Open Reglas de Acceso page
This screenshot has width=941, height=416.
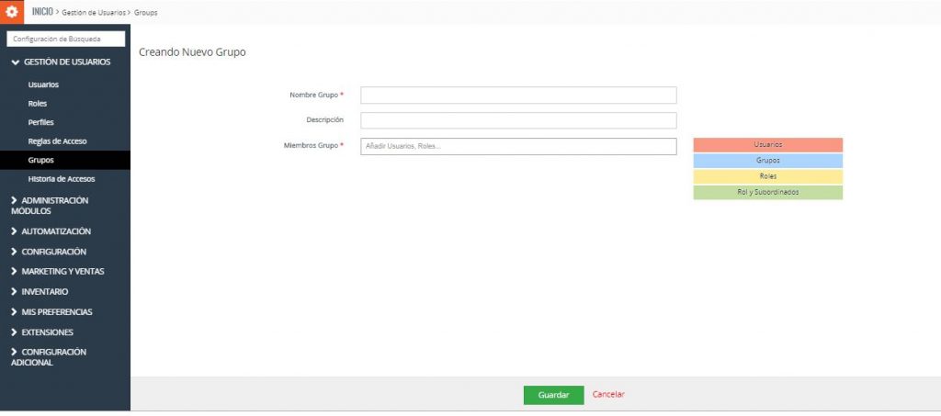pyautogui.click(x=57, y=141)
